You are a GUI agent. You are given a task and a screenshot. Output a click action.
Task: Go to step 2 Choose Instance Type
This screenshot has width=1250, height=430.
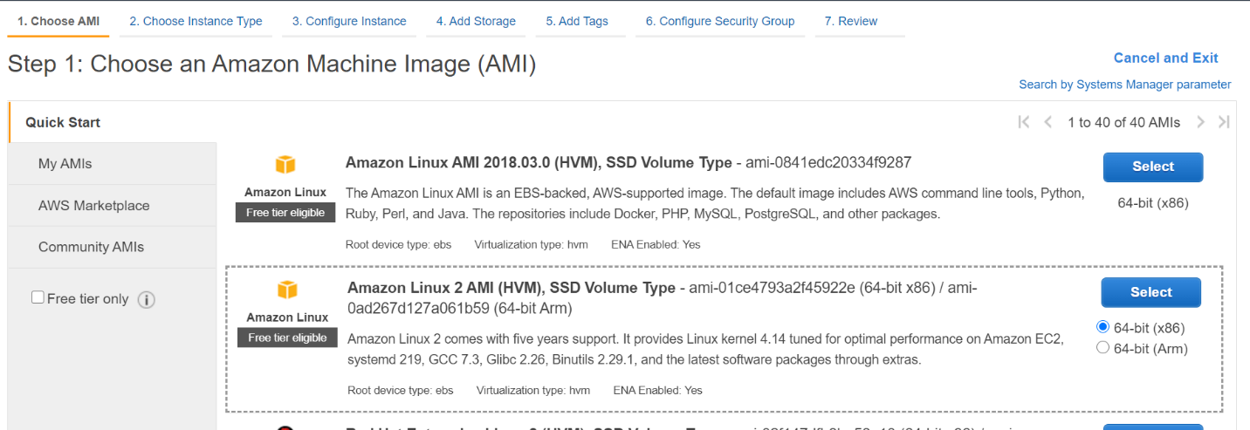pyautogui.click(x=196, y=21)
